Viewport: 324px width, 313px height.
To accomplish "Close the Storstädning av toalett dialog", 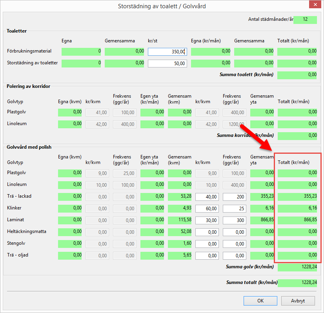I will point(315,6).
